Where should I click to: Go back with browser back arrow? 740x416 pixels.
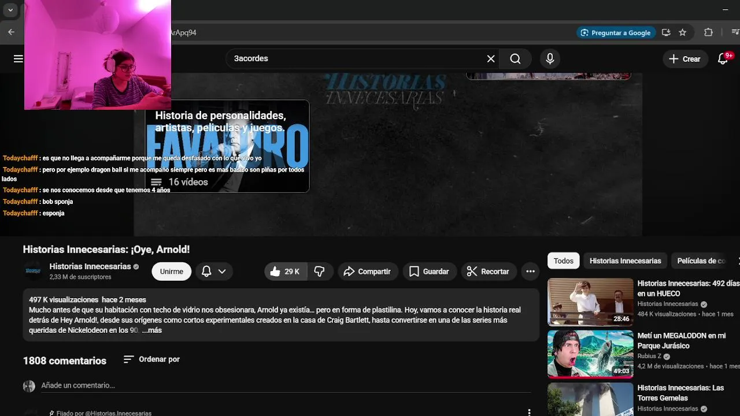[x=11, y=32]
